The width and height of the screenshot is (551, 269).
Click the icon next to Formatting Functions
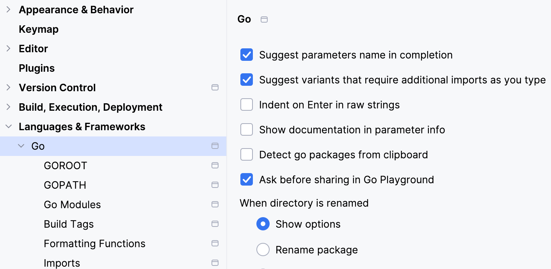[215, 243]
